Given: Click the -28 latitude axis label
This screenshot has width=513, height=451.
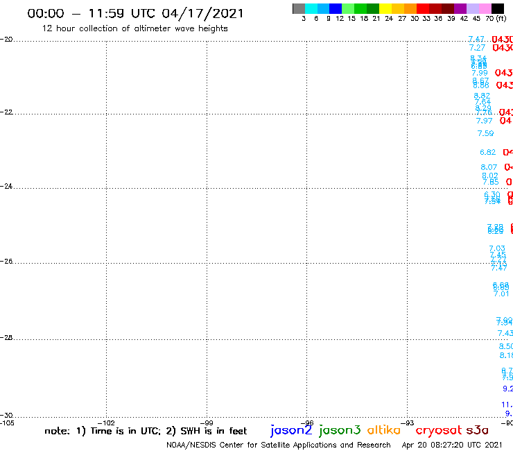Looking at the screenshot, I should (x=6, y=338).
